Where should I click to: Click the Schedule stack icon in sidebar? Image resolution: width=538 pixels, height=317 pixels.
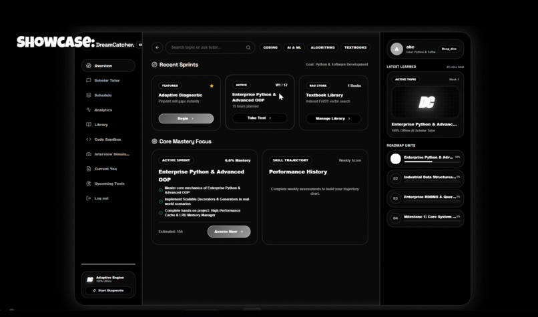coord(89,95)
